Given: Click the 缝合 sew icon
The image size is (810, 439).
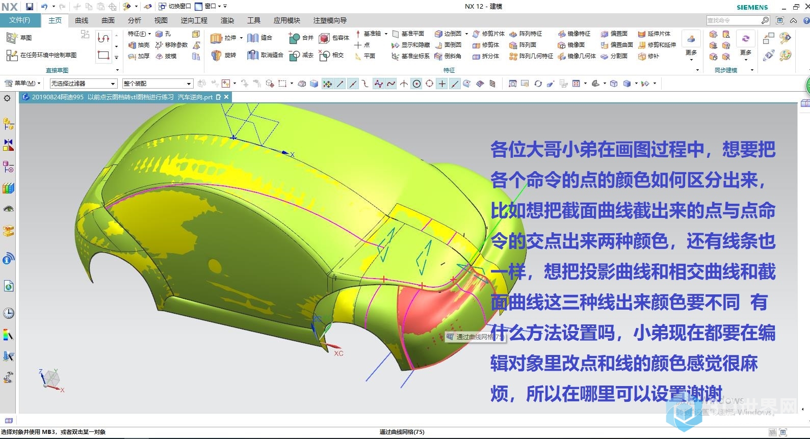Looking at the screenshot, I should (253, 38).
